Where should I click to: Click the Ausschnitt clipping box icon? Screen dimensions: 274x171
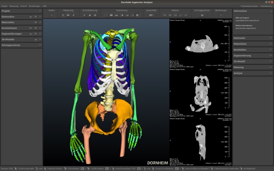(x=151, y=15)
